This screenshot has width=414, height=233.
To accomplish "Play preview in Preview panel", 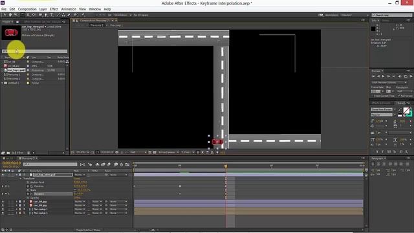I will click(384, 76).
